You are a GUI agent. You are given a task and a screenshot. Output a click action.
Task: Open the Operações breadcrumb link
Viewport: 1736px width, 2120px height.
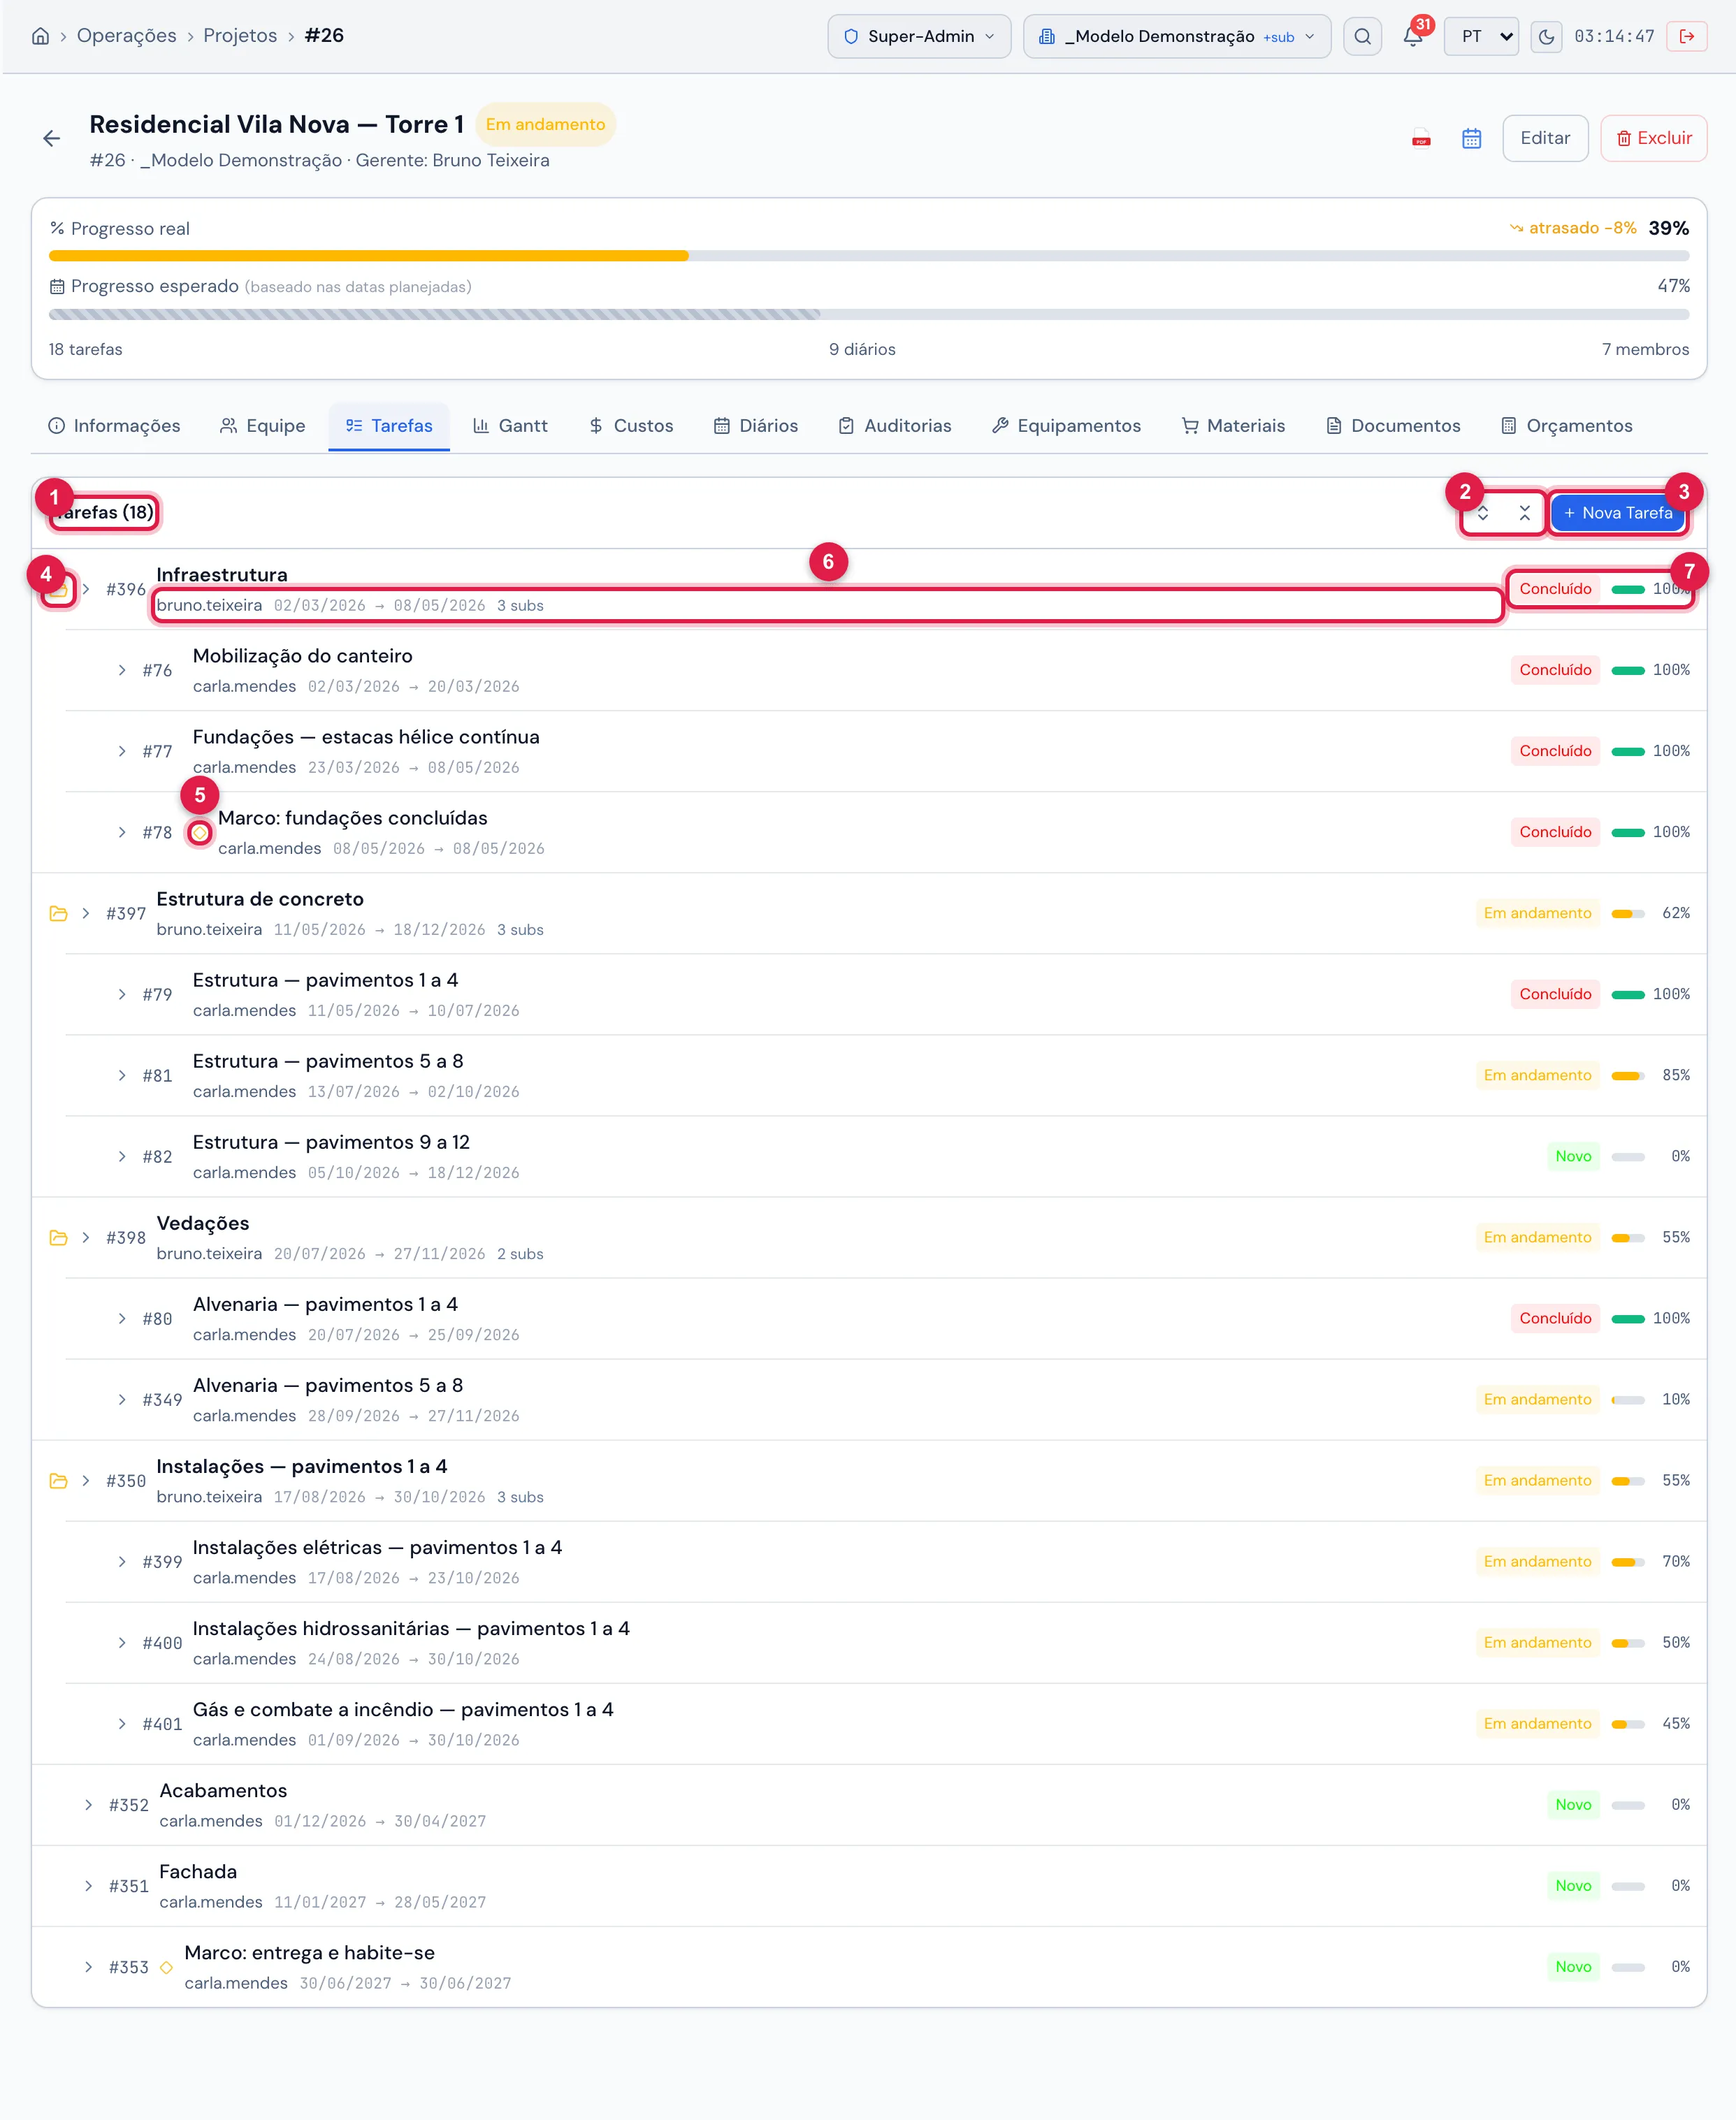(x=126, y=36)
